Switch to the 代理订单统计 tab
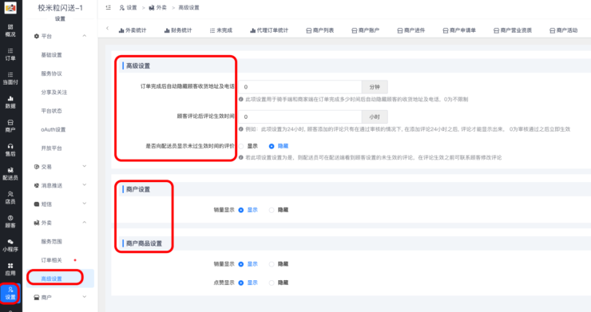 269,30
